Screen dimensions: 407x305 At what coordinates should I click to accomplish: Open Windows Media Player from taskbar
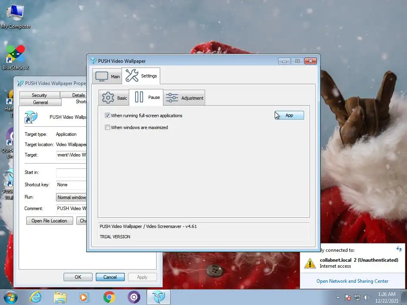pyautogui.click(x=84, y=297)
